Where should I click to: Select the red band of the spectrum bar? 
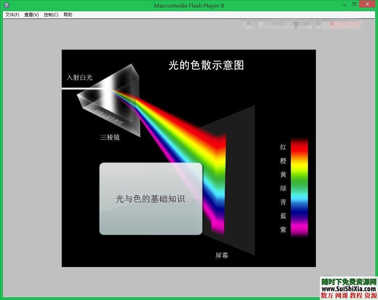coord(299,145)
